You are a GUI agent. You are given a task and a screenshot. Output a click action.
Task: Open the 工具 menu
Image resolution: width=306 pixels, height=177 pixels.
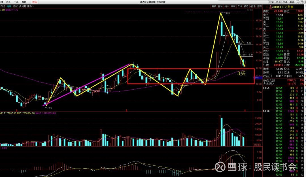point(16,2)
